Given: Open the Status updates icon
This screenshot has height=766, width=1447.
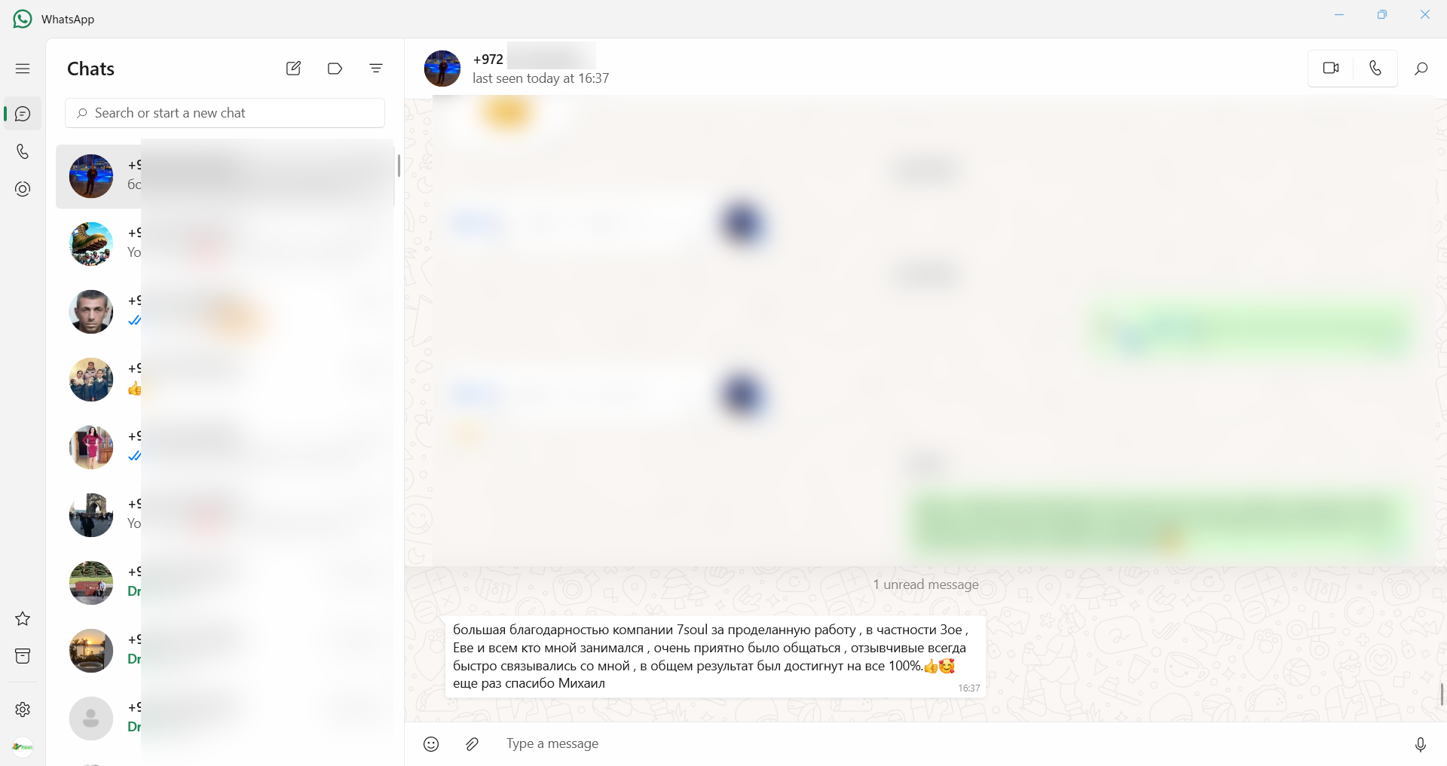Looking at the screenshot, I should click(23, 189).
